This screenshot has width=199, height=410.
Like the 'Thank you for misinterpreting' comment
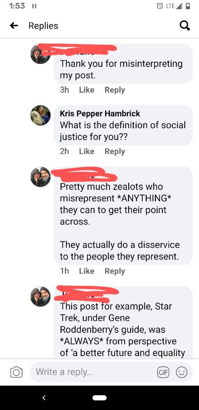click(x=87, y=90)
